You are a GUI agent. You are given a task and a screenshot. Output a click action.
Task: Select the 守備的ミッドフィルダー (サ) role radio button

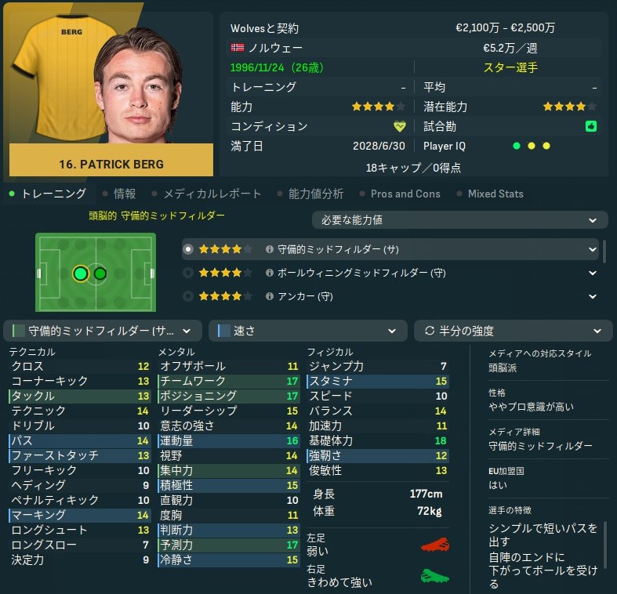[x=188, y=249]
